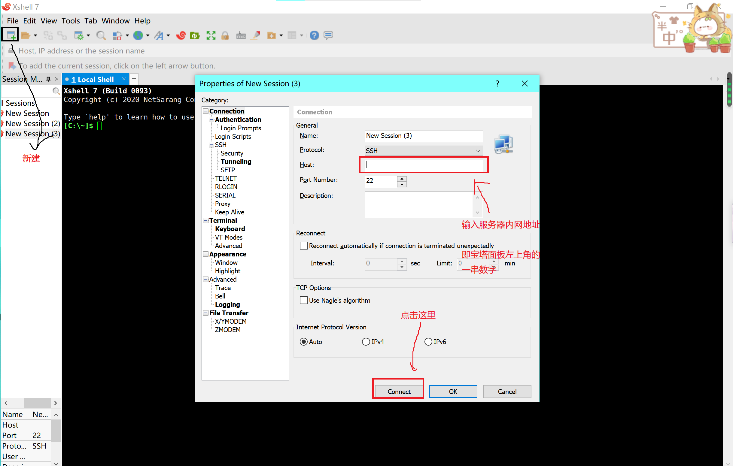Click the Connect button
733x466 pixels.
(399, 392)
